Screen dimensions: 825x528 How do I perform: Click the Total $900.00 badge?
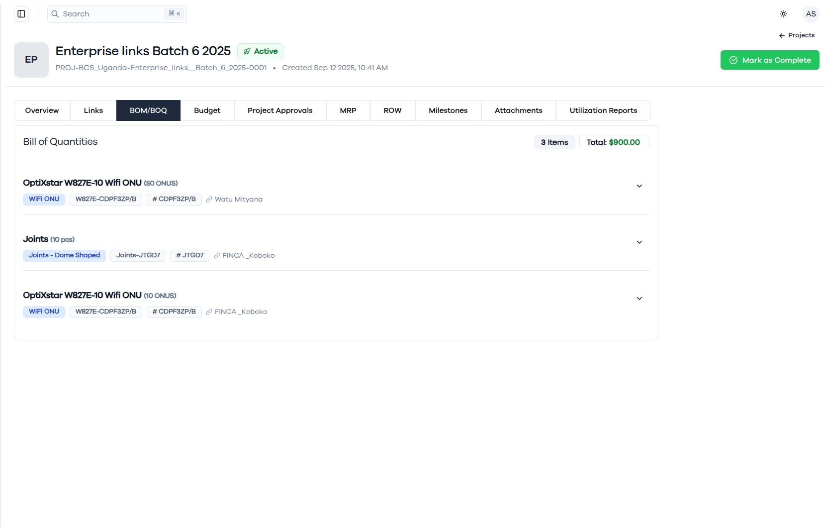coord(614,142)
